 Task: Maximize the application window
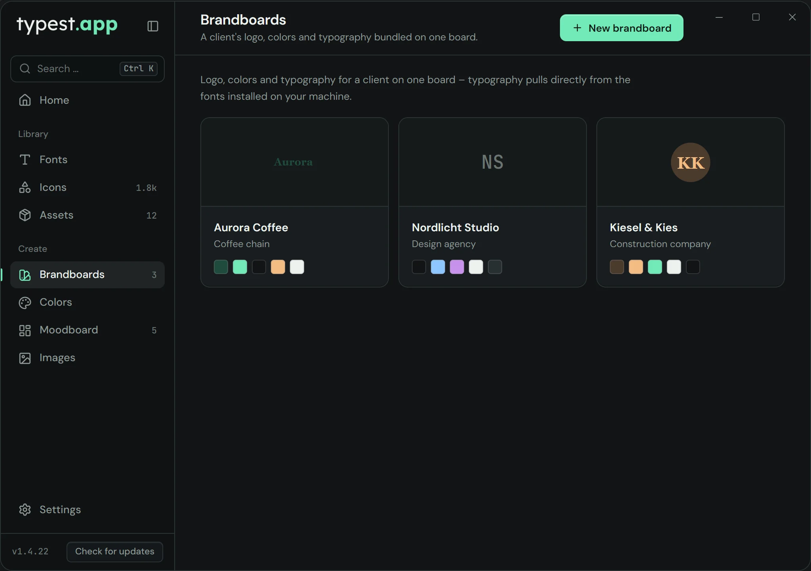[756, 17]
